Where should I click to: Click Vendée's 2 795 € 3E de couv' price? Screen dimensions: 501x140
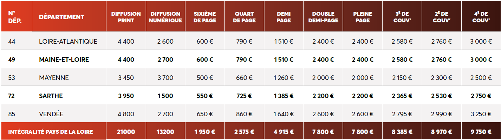[x=402, y=114]
